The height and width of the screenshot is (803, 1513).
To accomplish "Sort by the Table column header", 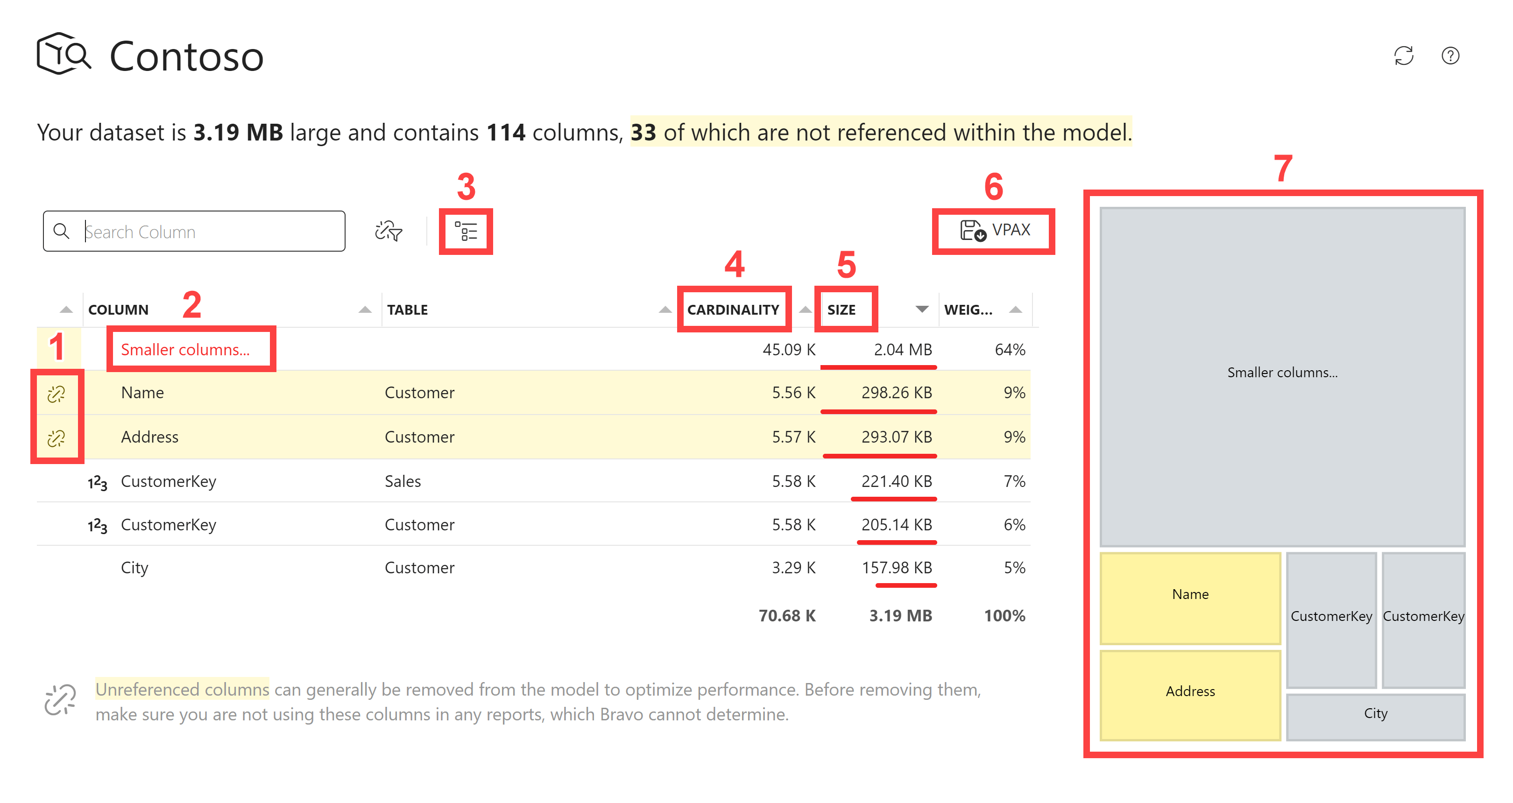I will click(x=407, y=310).
